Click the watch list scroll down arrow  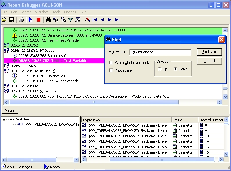coord(227,154)
